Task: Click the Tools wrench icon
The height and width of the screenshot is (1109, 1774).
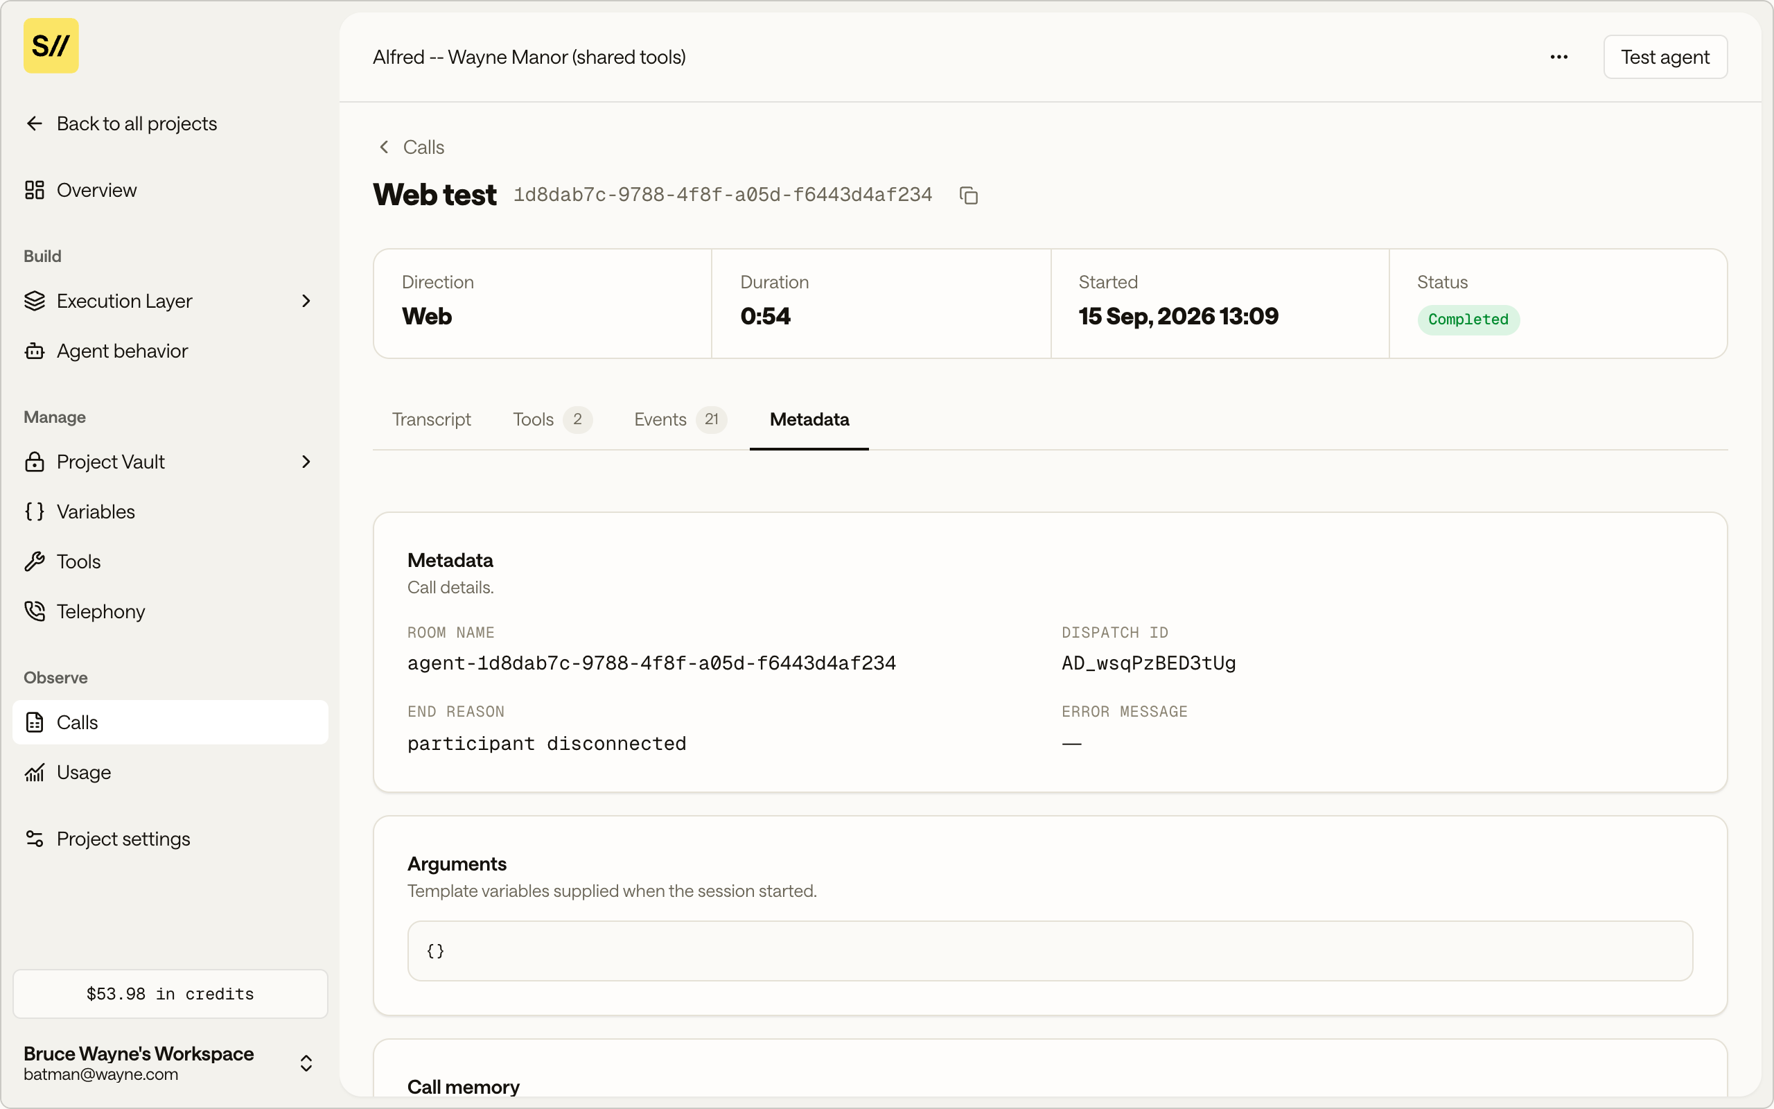Action: click(35, 561)
